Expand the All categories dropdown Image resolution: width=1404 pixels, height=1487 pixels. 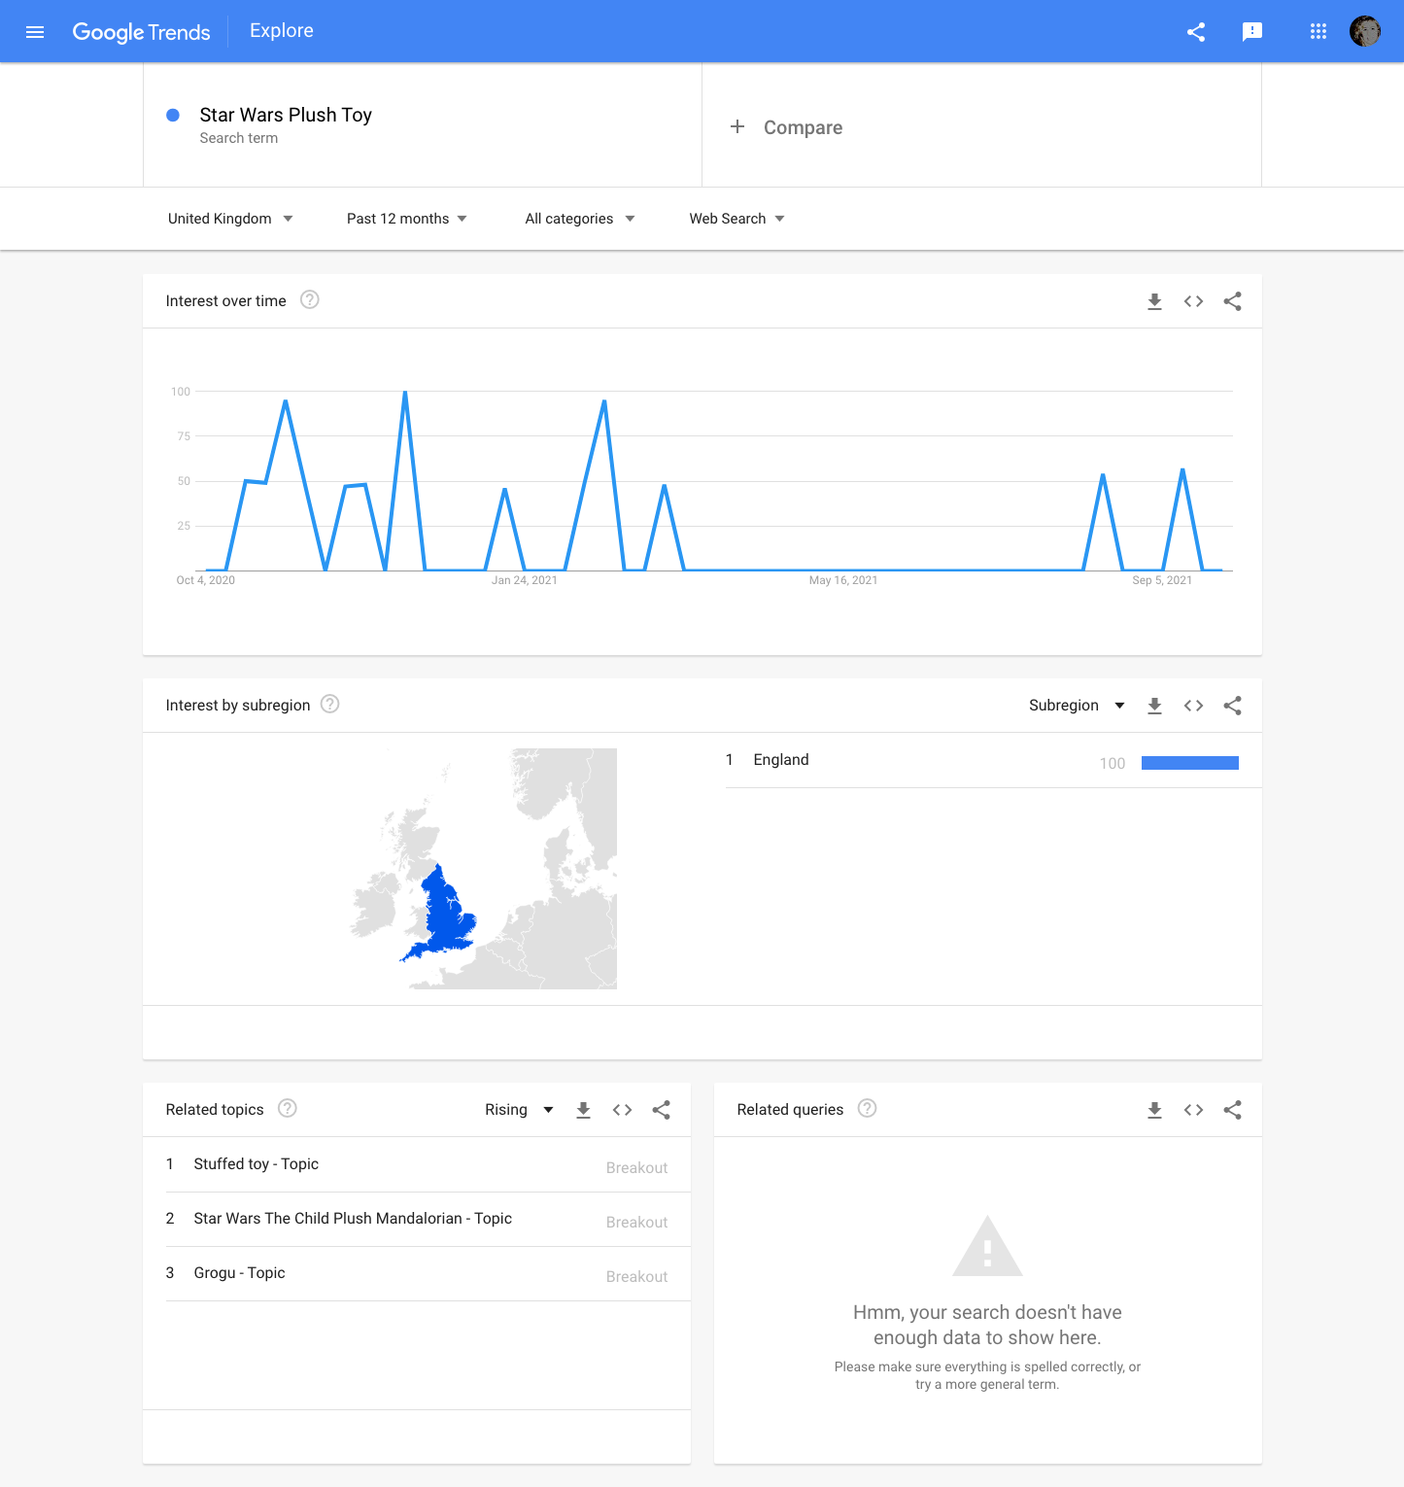[x=580, y=219]
